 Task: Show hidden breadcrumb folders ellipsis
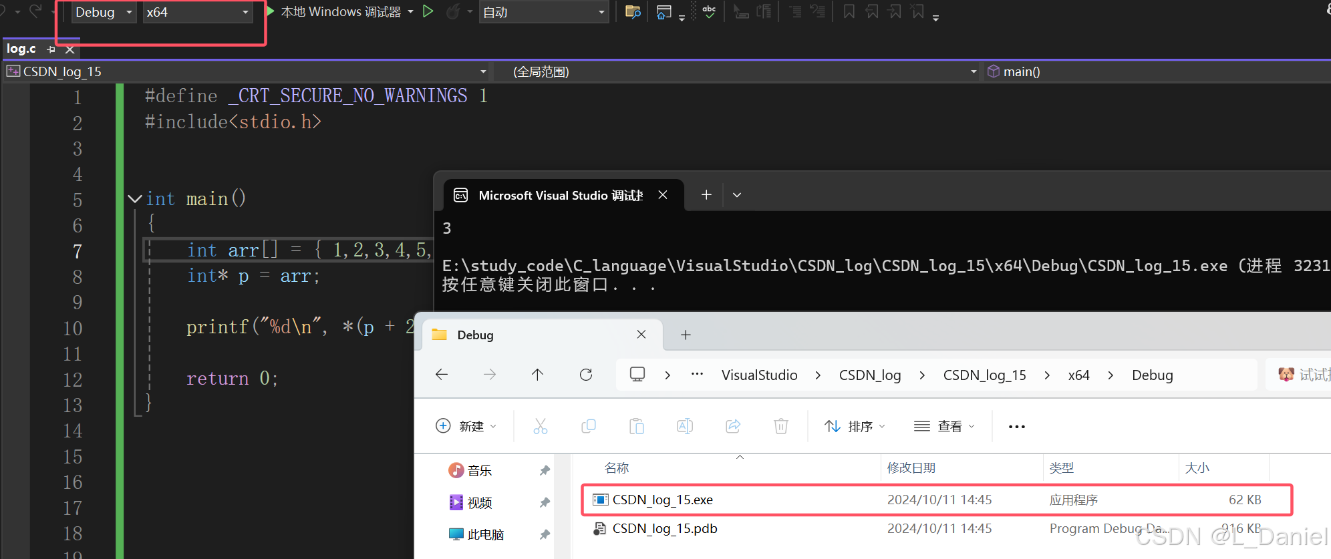pos(697,375)
